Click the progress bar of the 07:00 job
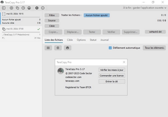This screenshot has height=117, width=168. coord(21,32)
